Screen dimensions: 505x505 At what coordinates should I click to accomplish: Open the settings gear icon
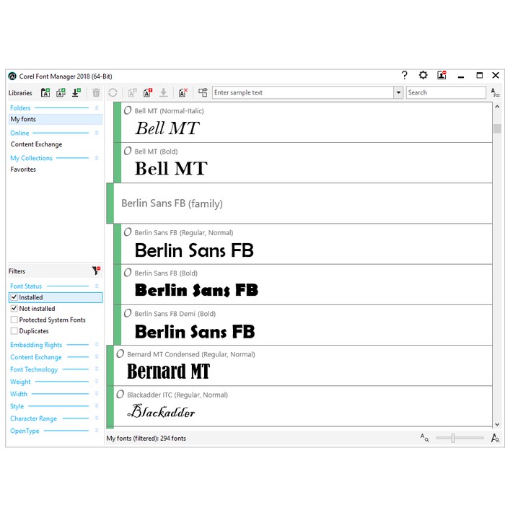click(423, 76)
